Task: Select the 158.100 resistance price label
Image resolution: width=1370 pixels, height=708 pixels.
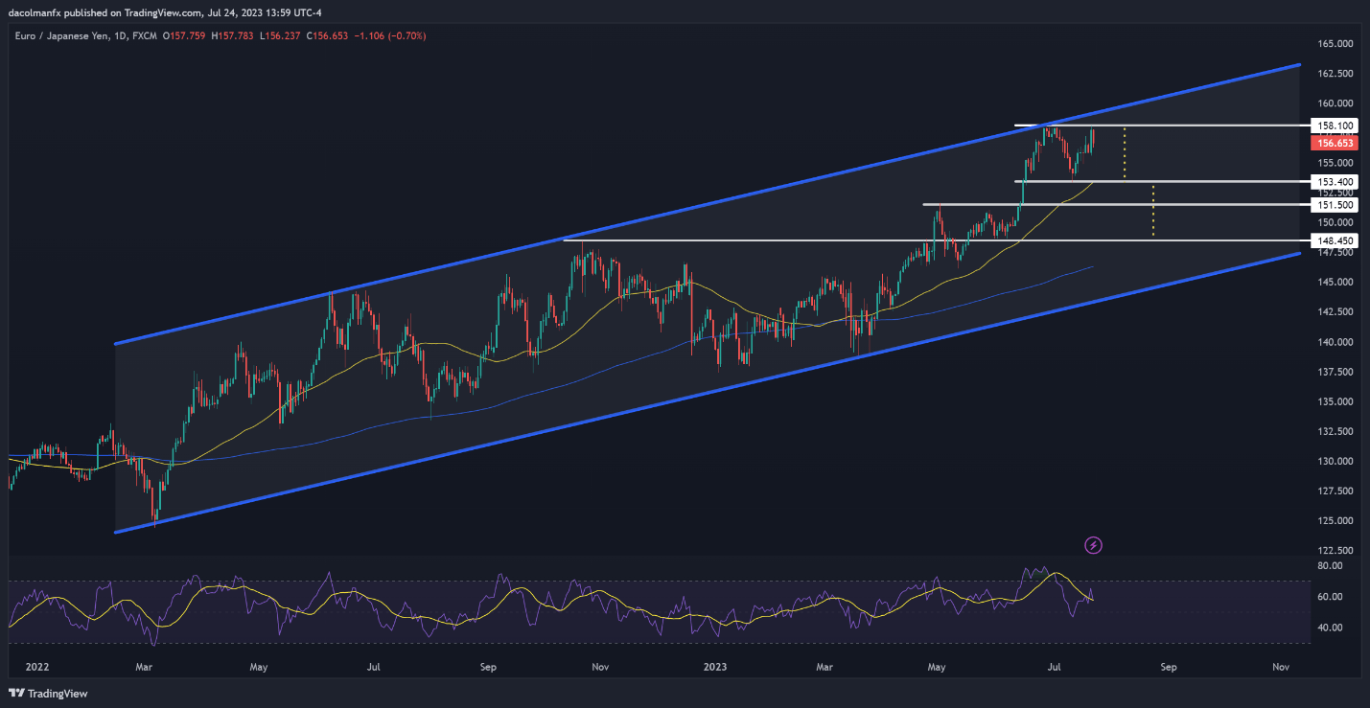Action: (1334, 126)
